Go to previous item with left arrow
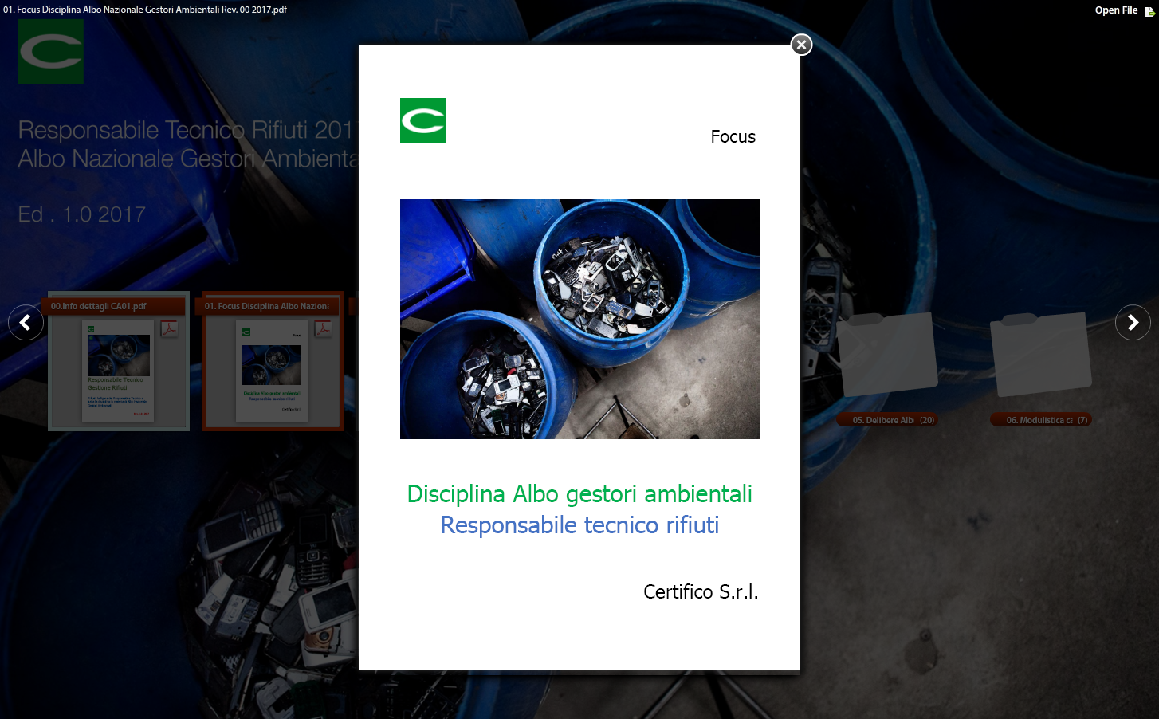This screenshot has width=1159, height=719. click(x=26, y=323)
